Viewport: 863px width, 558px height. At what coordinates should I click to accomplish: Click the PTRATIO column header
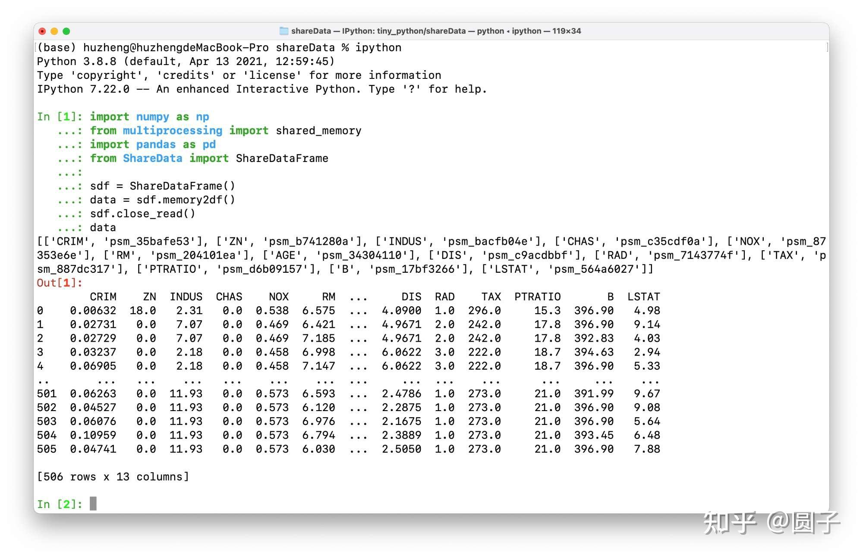(x=538, y=297)
